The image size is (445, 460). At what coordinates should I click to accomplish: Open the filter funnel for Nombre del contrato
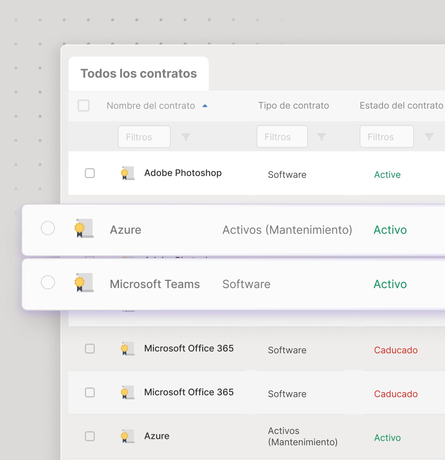(185, 137)
